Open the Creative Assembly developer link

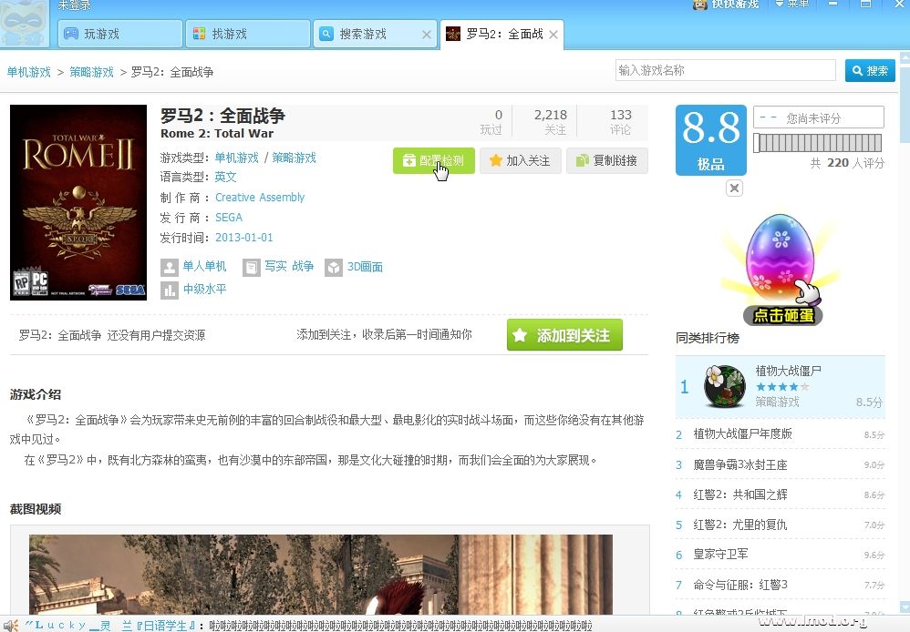pos(260,198)
